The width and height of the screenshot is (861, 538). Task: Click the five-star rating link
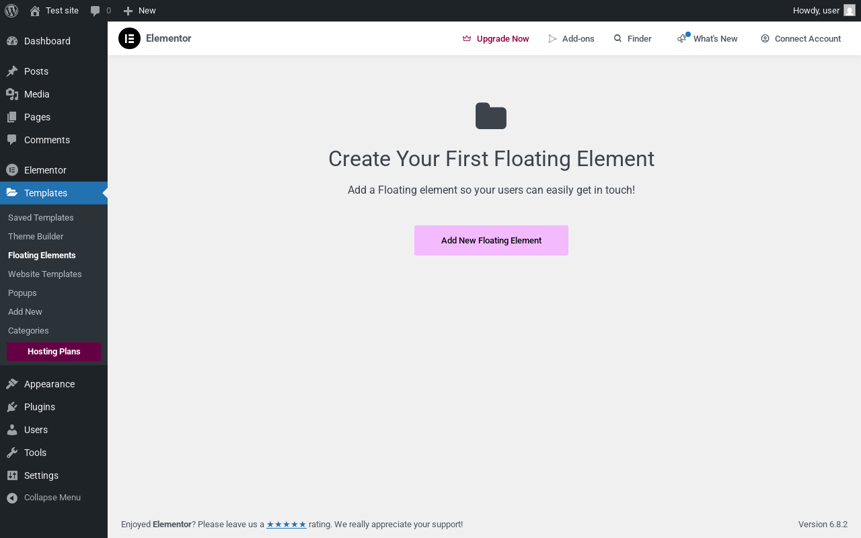(287, 525)
